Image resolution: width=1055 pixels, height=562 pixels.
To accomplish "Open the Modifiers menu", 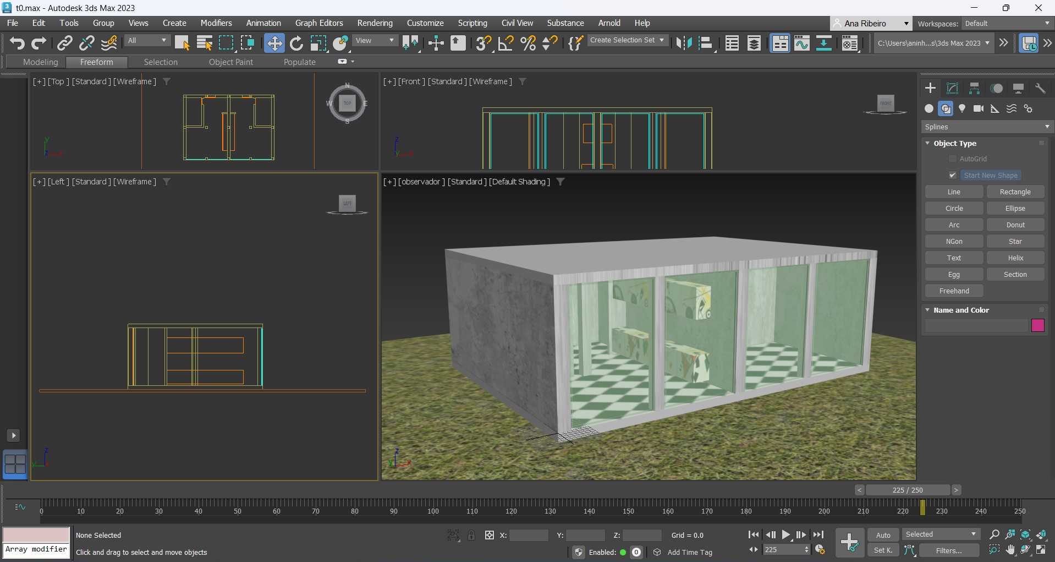I will pos(216,23).
